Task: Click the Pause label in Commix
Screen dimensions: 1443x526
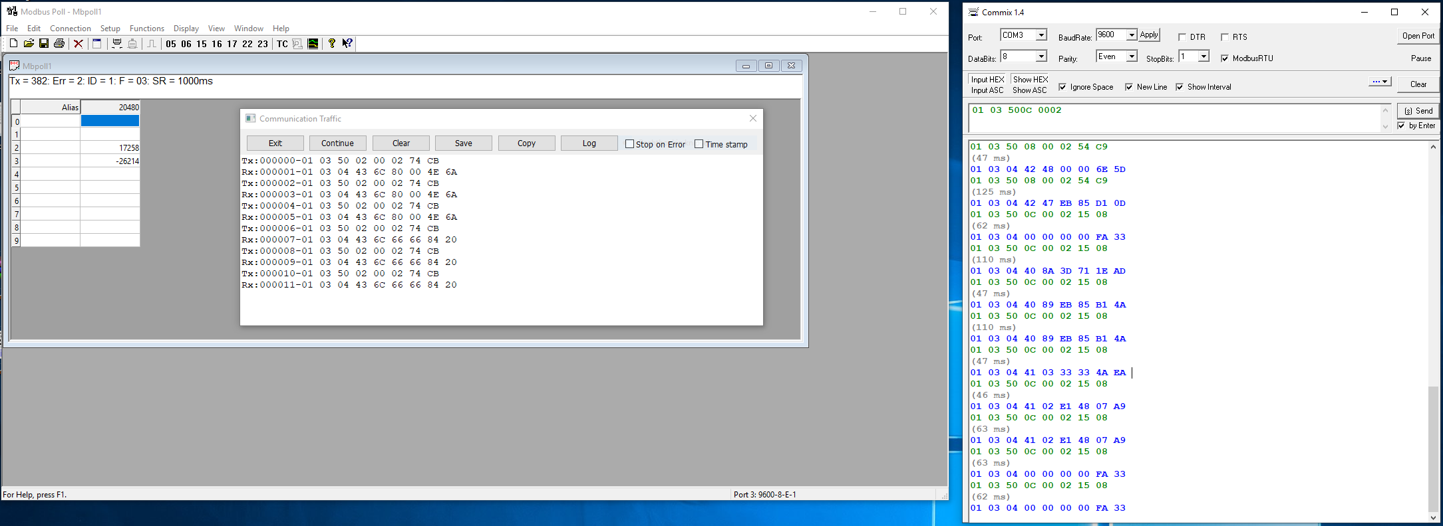Action: (1421, 58)
